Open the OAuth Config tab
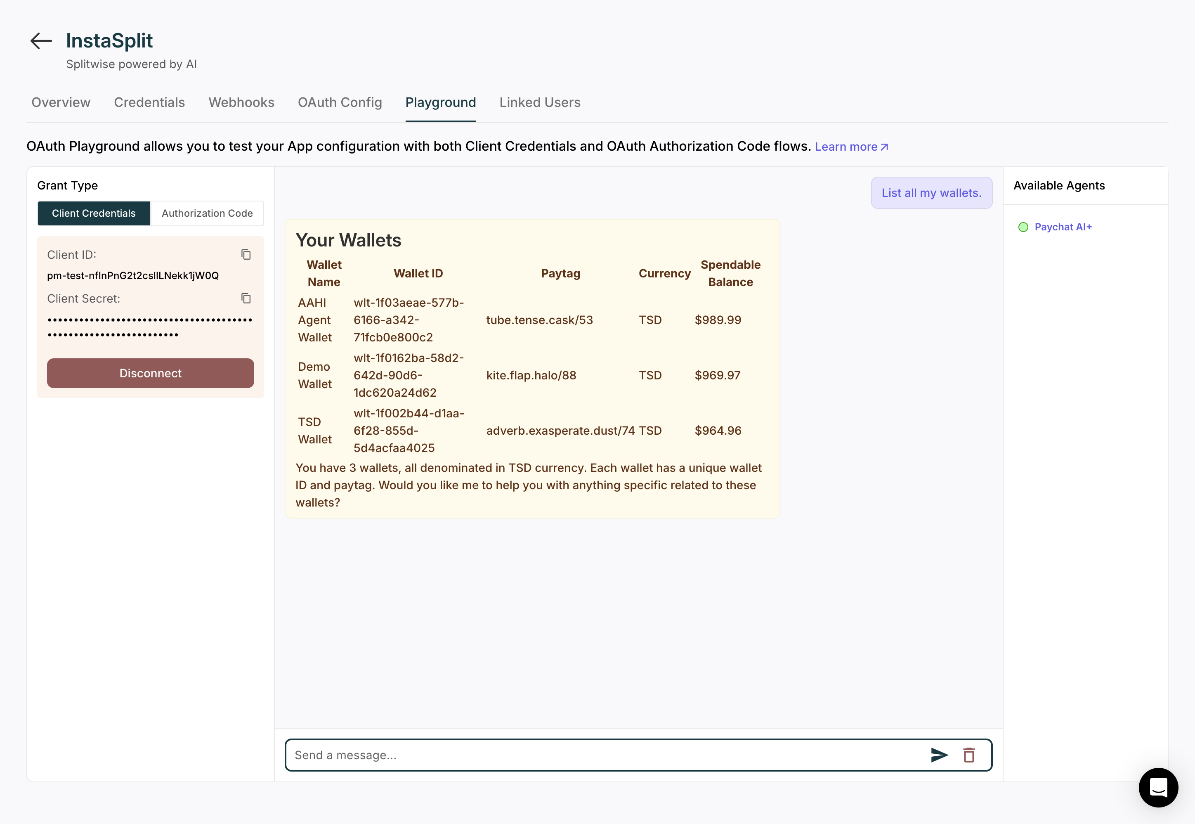This screenshot has width=1195, height=824. point(340,102)
